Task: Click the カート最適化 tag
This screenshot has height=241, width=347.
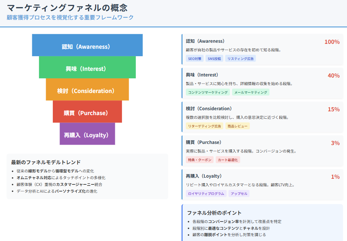Action: [x=228, y=160]
